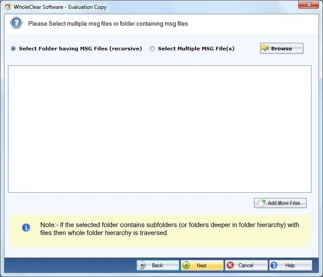Proceed with the Next button
Viewport: 323px width, 277px height.
coord(202,265)
